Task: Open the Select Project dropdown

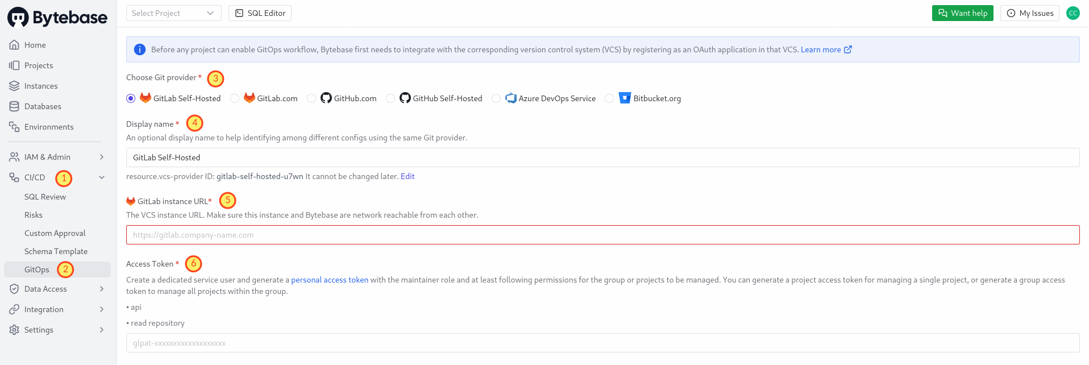Action: point(174,13)
